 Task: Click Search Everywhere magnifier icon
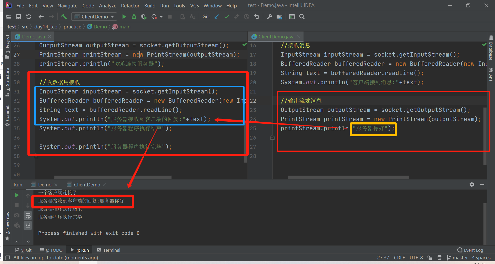(x=302, y=17)
